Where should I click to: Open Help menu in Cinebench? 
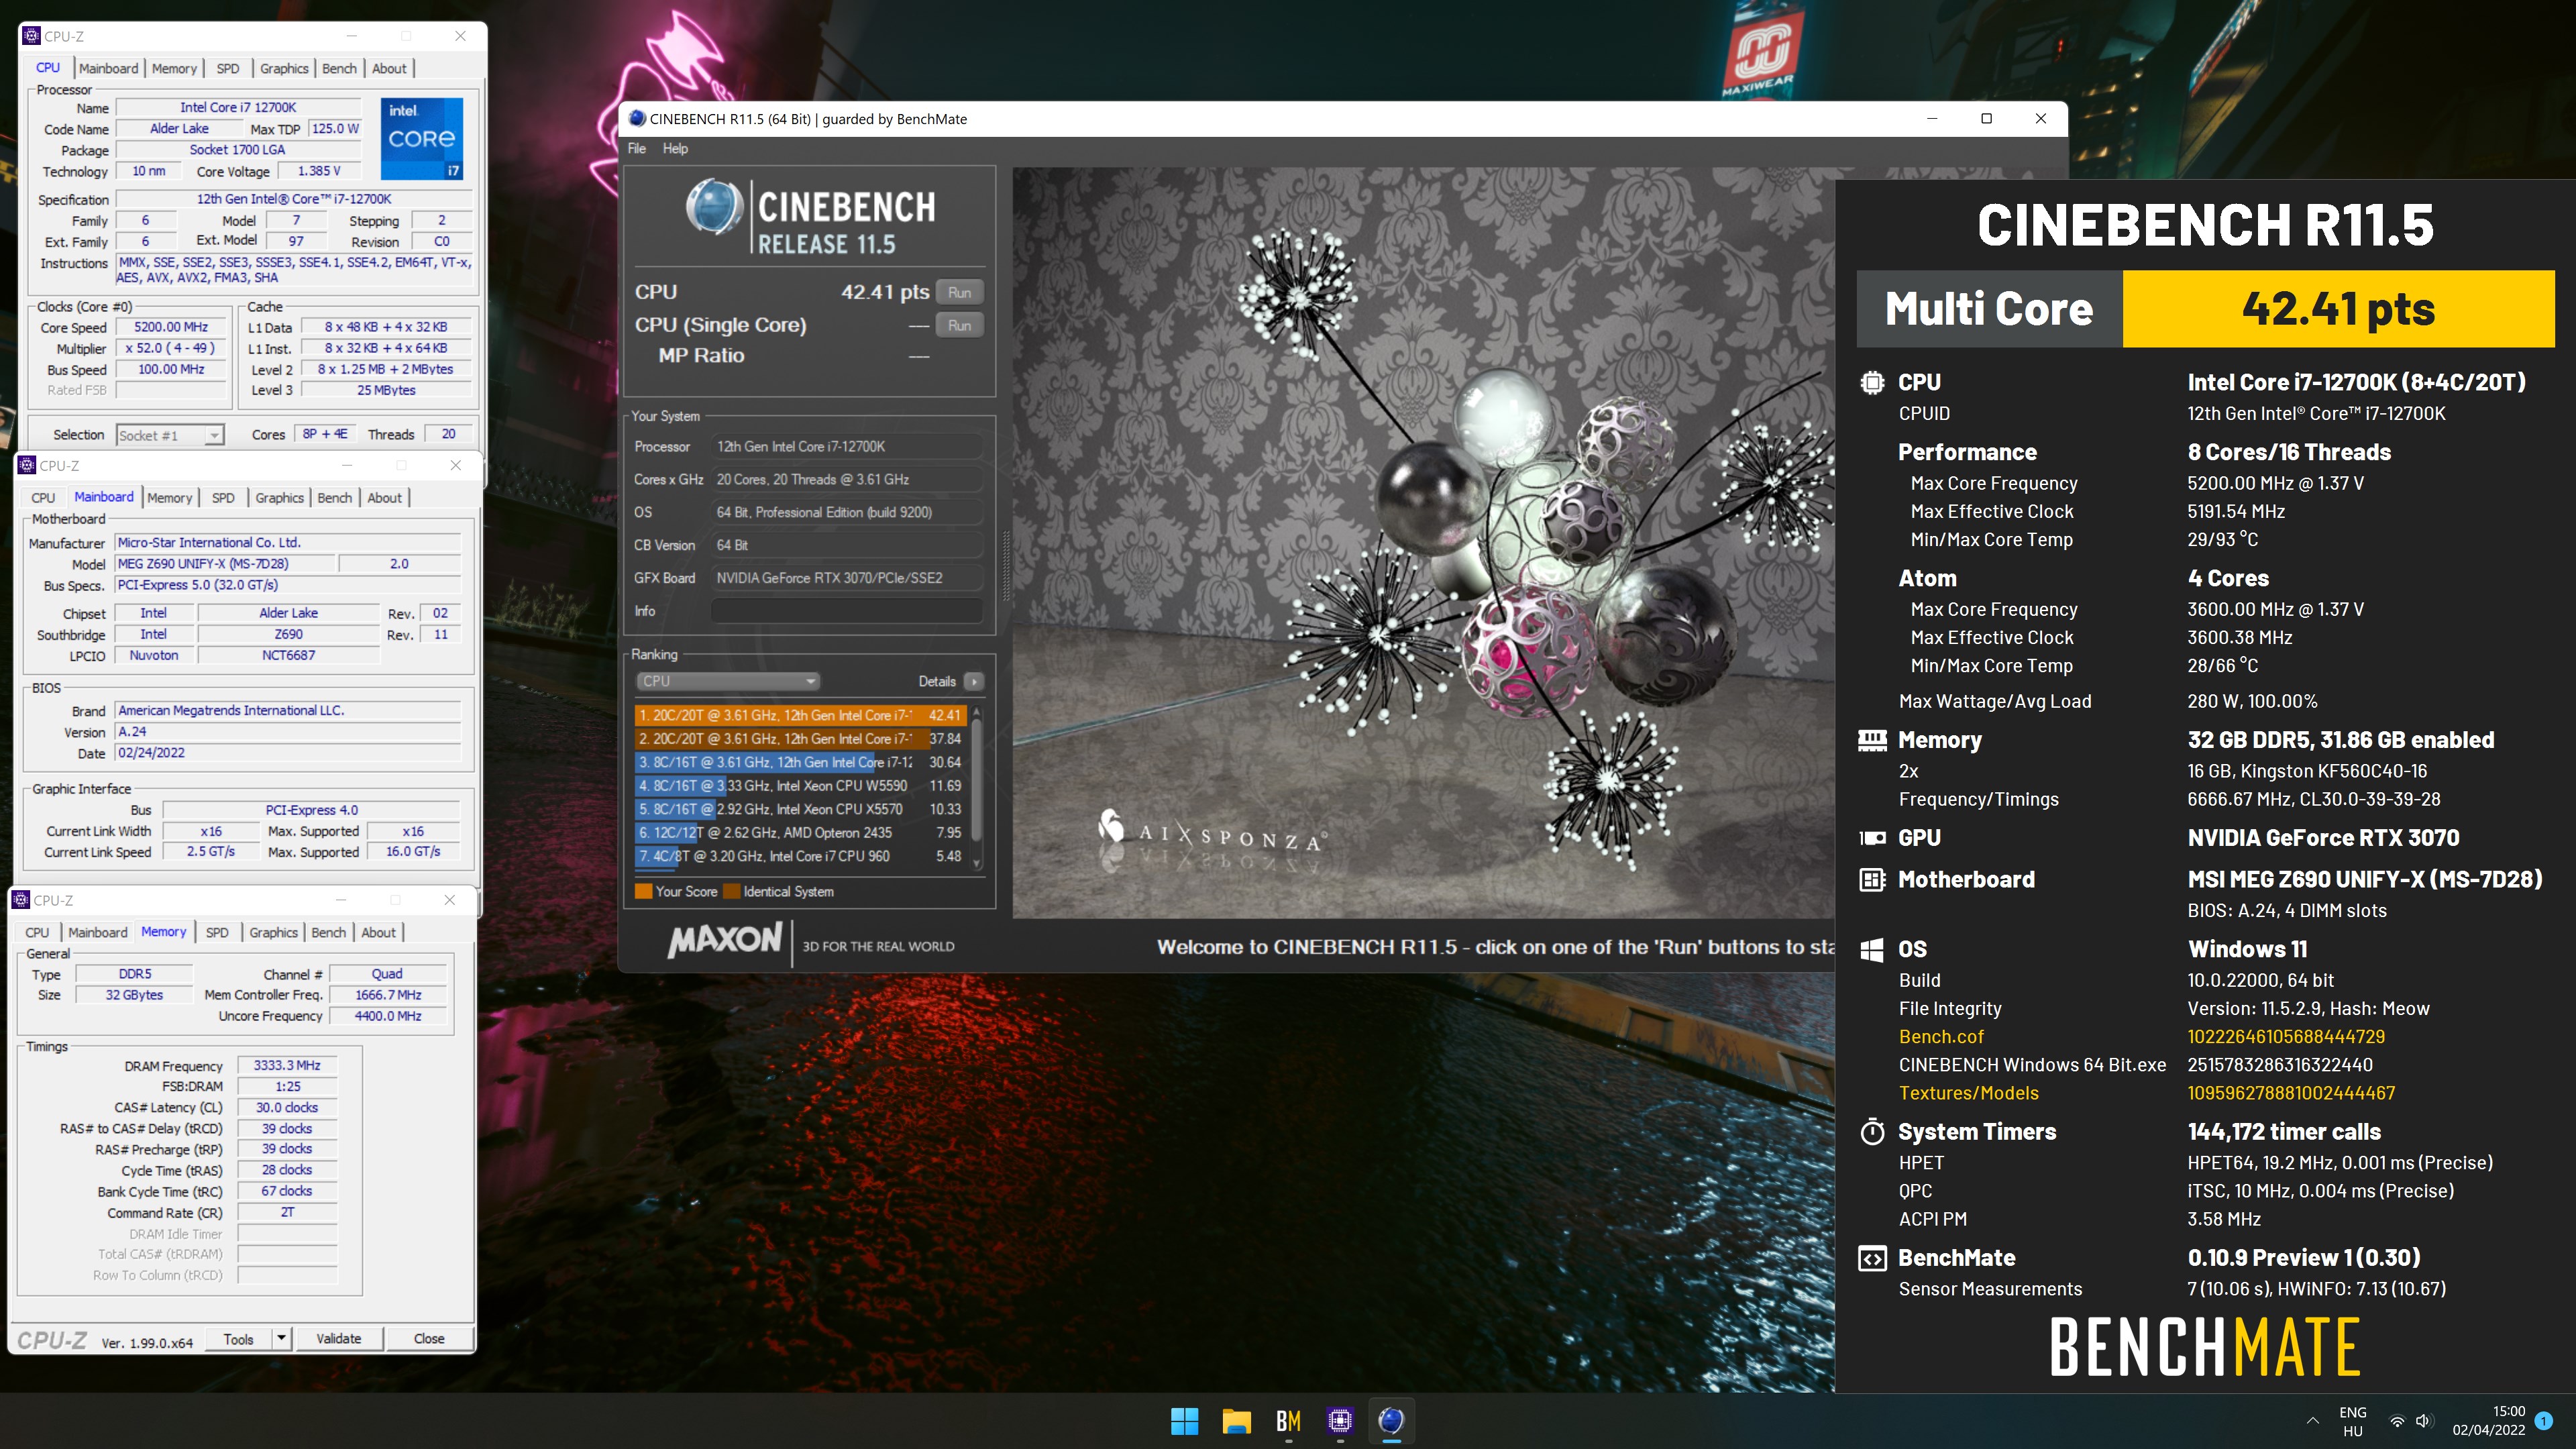[x=675, y=148]
